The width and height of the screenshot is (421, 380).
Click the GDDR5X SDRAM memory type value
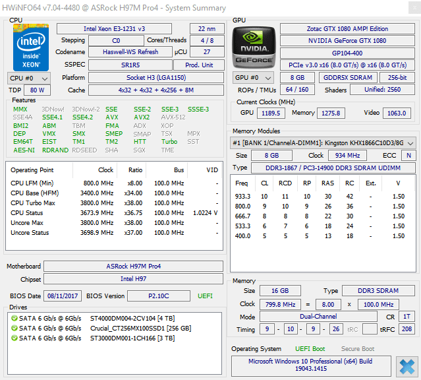coord(348,78)
